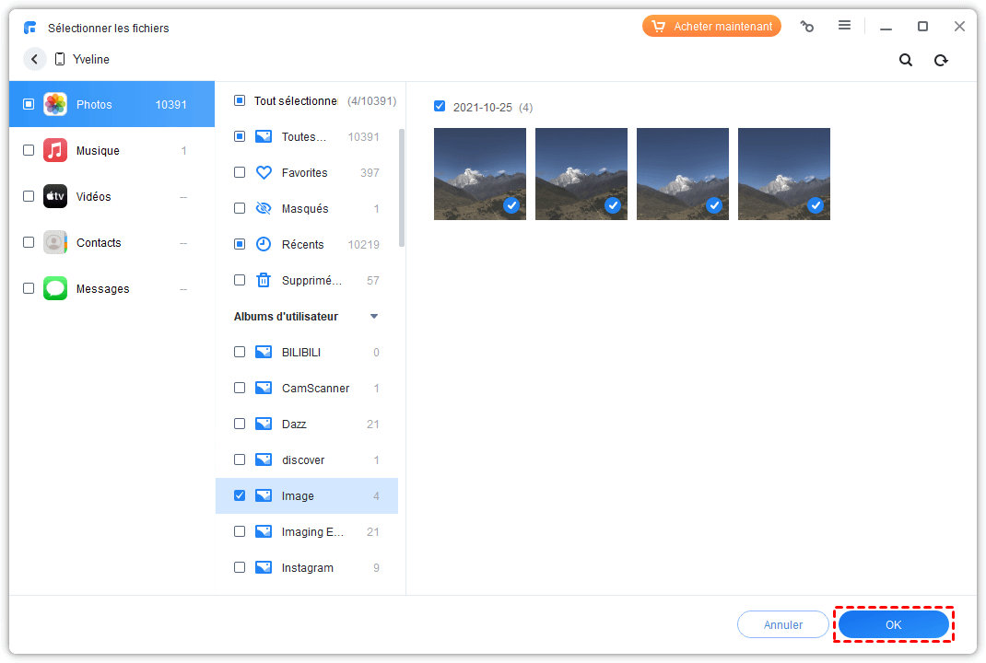Screen dimensions: 986x663
Task: Click the Supprimé trash bin icon
Action: [264, 280]
